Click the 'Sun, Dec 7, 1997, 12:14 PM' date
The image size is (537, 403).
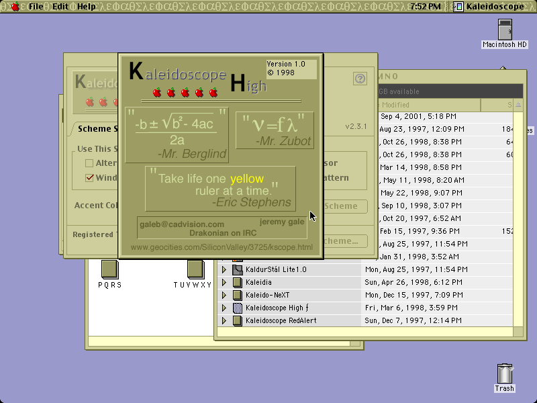click(413, 320)
